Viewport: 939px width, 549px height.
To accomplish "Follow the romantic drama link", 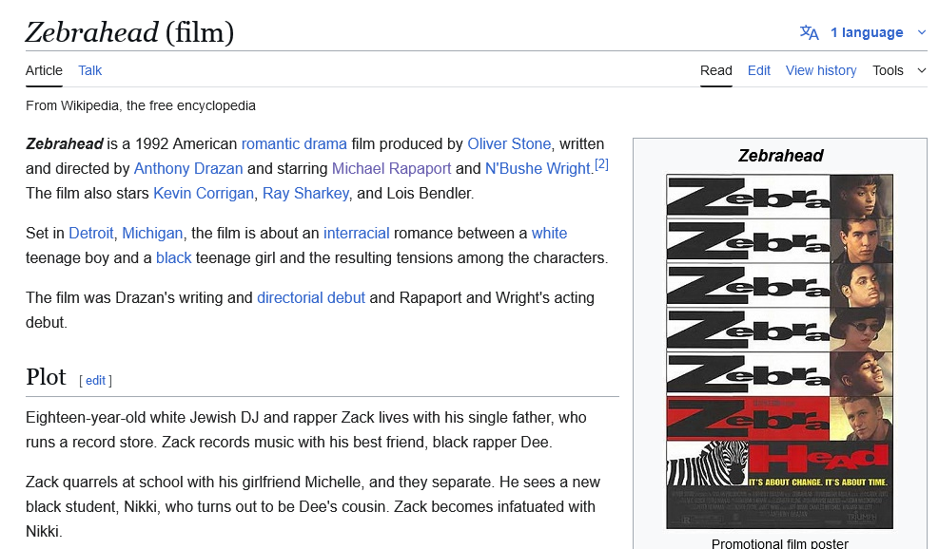I will 294,144.
